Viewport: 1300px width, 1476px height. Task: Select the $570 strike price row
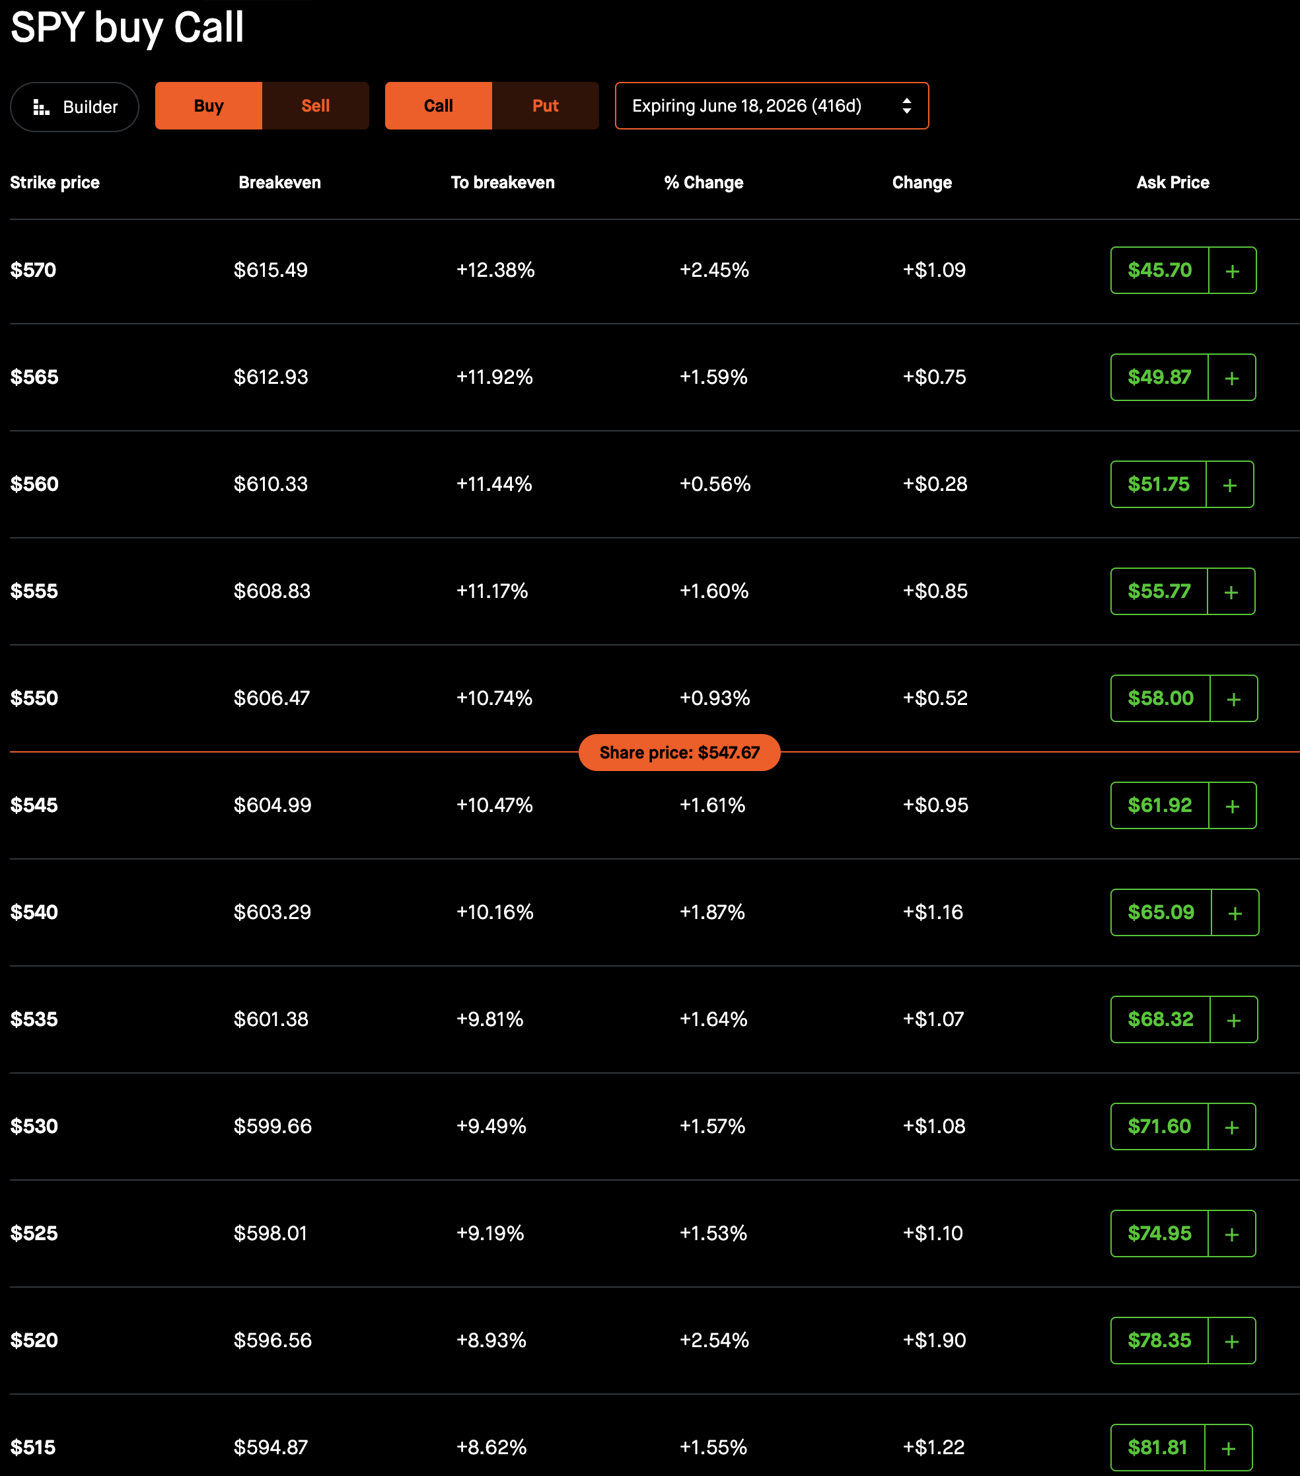click(655, 271)
